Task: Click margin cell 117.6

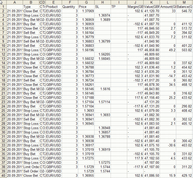Action: point(135,97)
